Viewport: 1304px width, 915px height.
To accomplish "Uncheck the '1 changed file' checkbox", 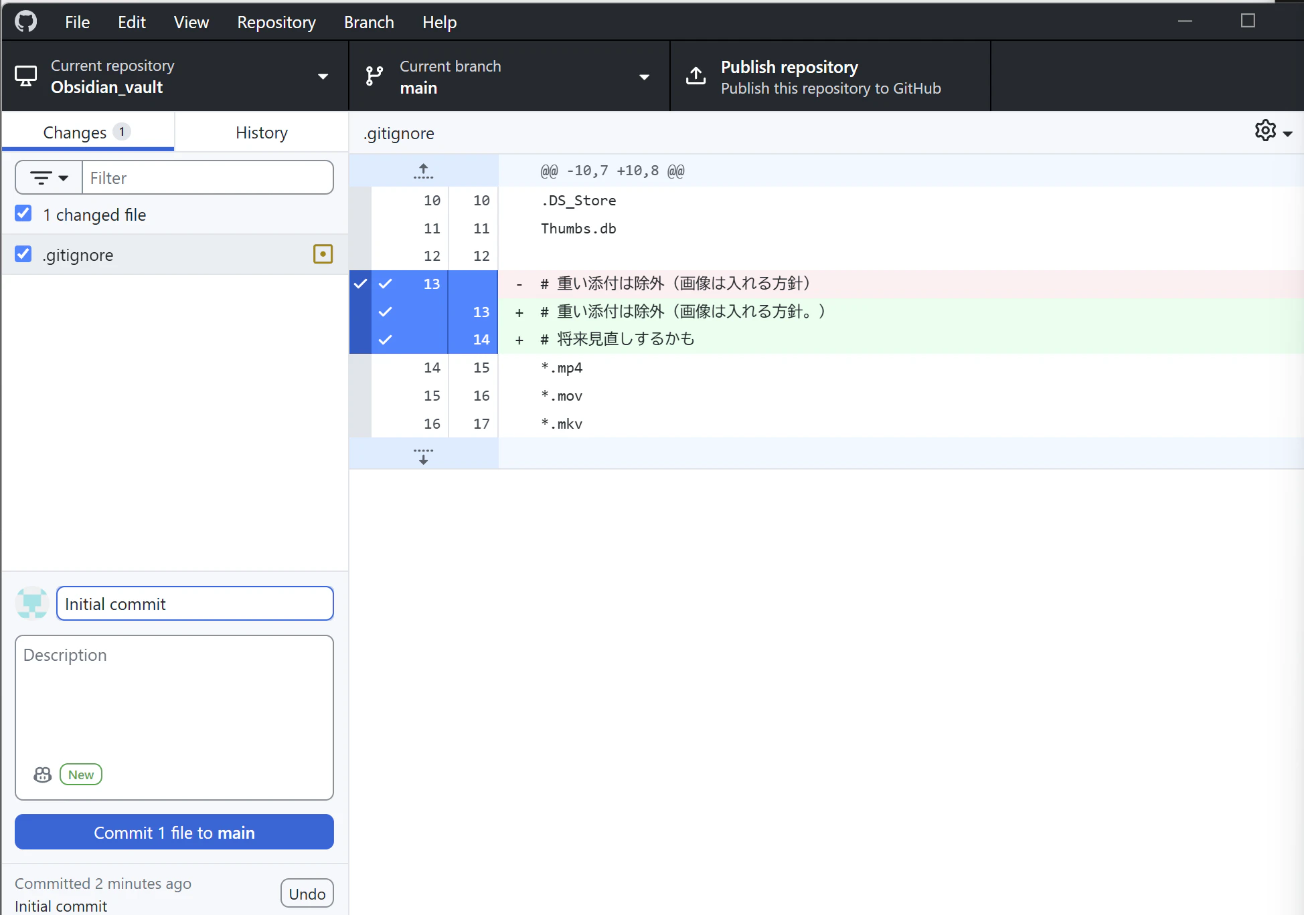I will coord(23,213).
